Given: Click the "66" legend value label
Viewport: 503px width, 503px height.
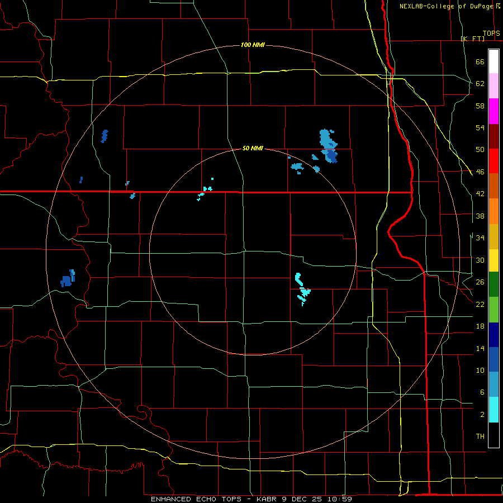Looking at the screenshot, I should [x=480, y=61].
